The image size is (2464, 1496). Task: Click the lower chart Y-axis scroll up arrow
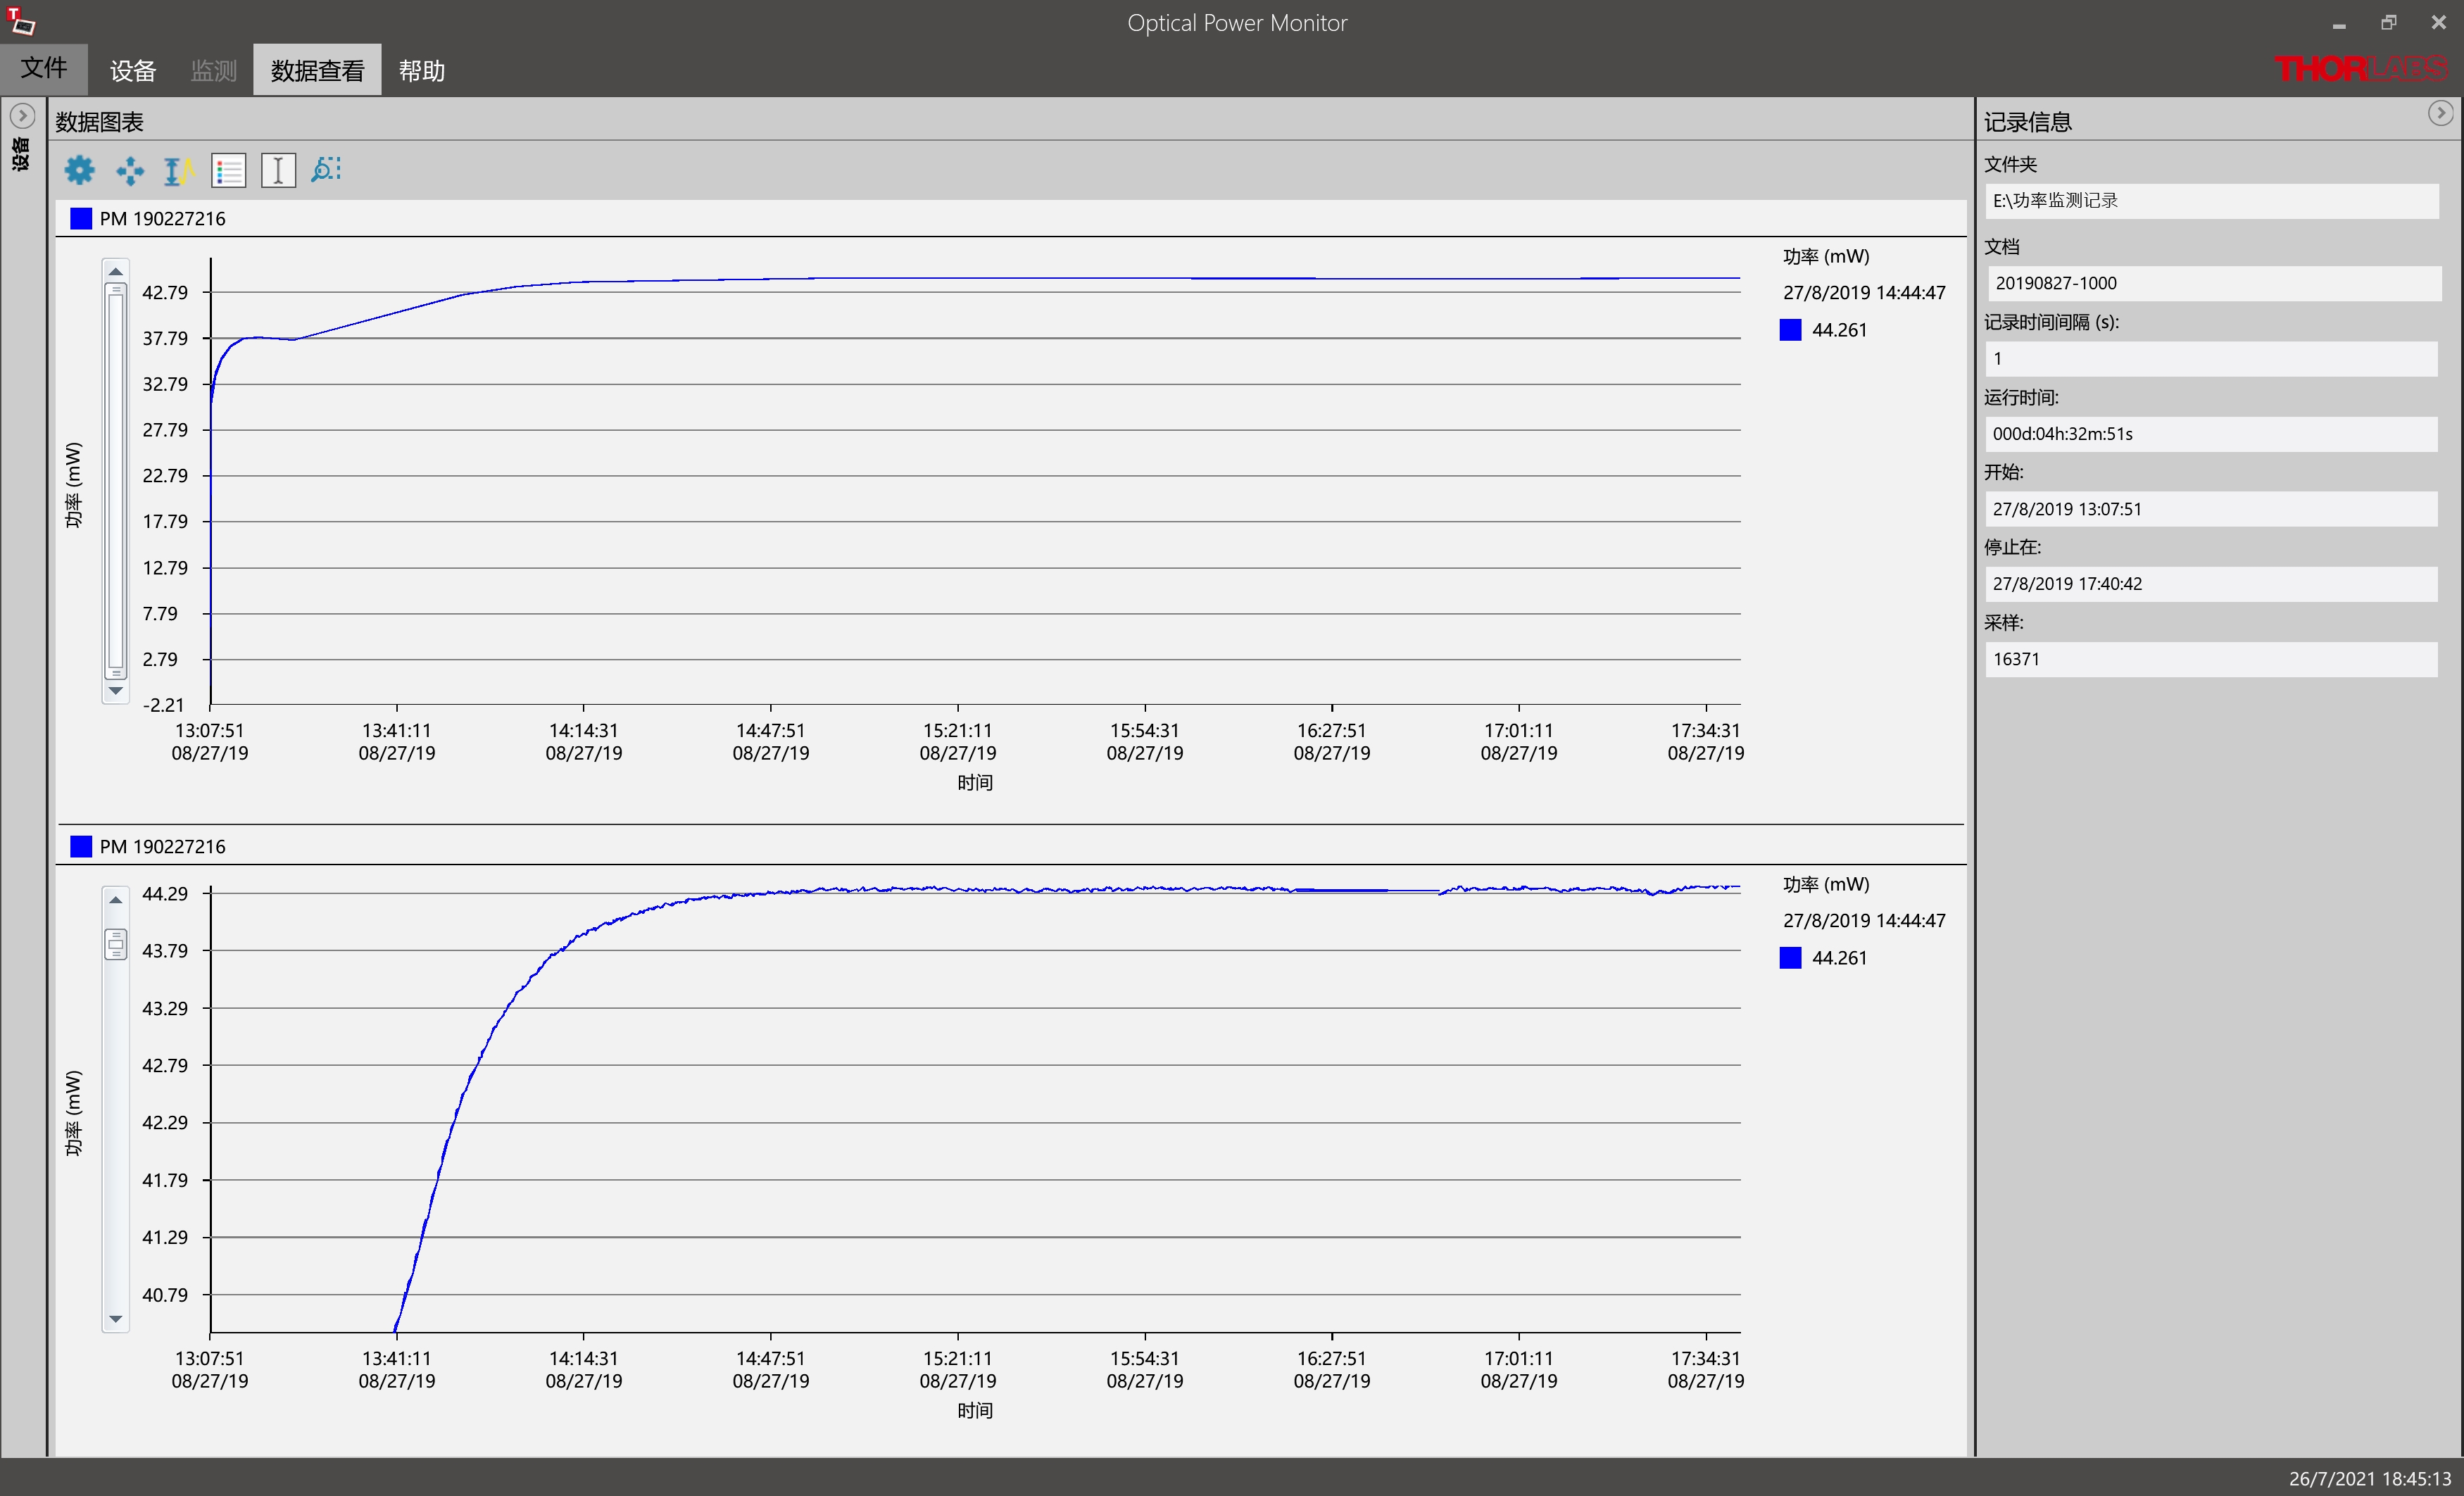(116, 900)
